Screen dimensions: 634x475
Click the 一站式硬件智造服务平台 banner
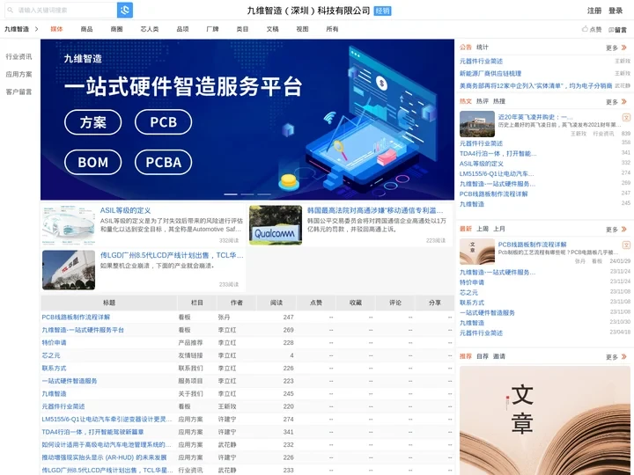(247, 120)
